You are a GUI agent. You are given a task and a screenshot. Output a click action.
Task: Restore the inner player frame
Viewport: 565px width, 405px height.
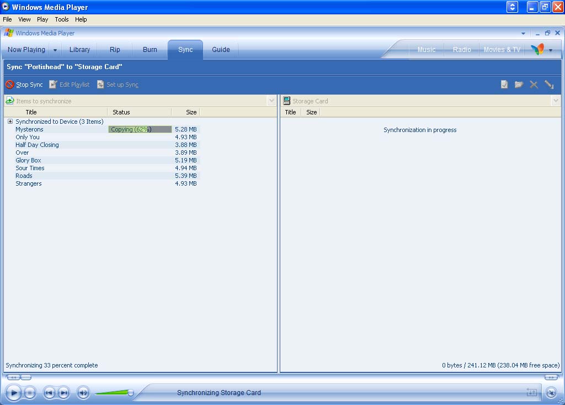(x=547, y=33)
